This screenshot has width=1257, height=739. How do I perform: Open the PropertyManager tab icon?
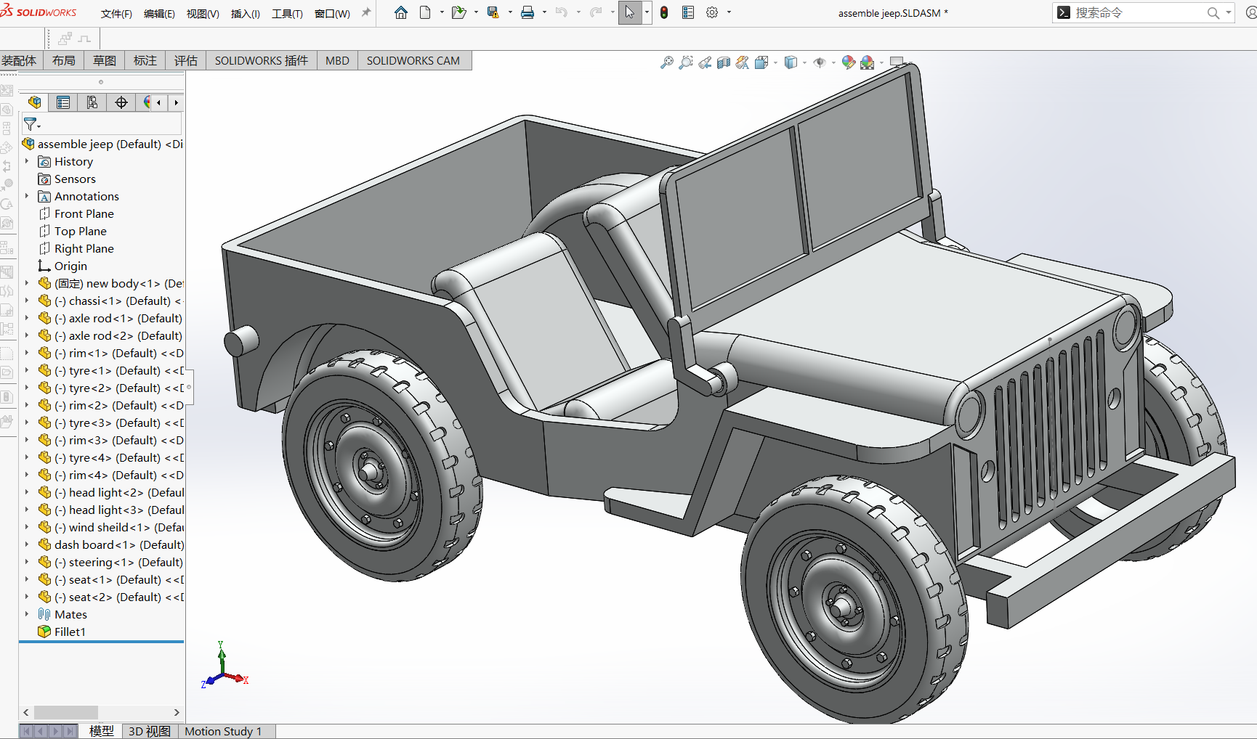[x=63, y=102]
